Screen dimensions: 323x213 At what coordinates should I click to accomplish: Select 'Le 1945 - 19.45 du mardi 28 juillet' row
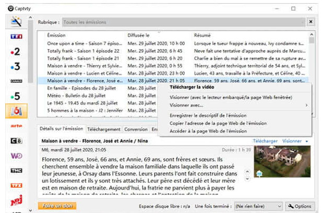tap(98, 103)
